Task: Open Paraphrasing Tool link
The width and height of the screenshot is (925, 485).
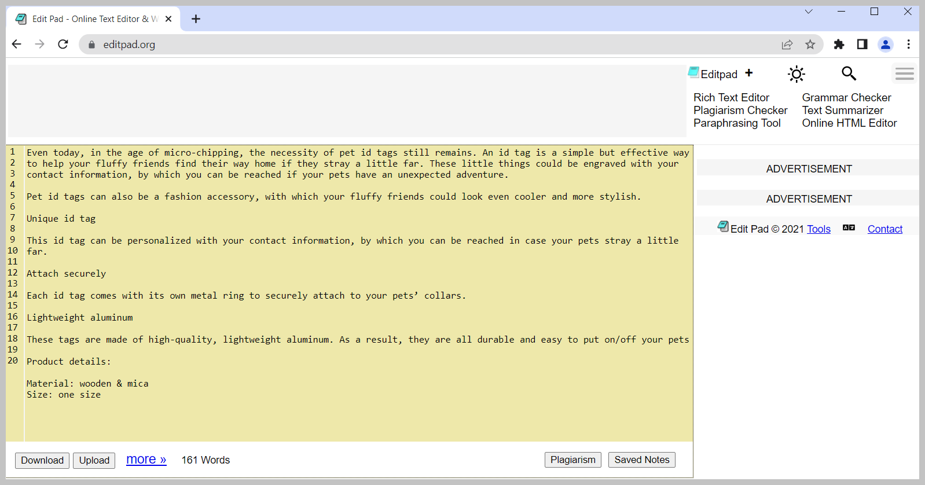Action: pyautogui.click(x=737, y=123)
